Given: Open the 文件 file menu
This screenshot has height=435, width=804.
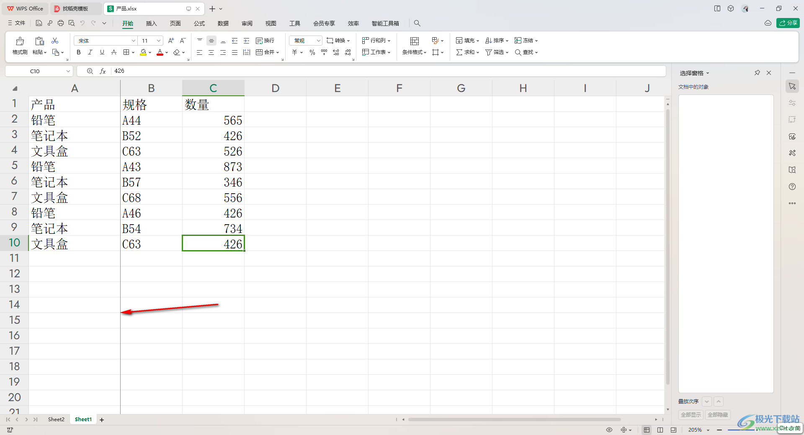Looking at the screenshot, I should pos(16,23).
